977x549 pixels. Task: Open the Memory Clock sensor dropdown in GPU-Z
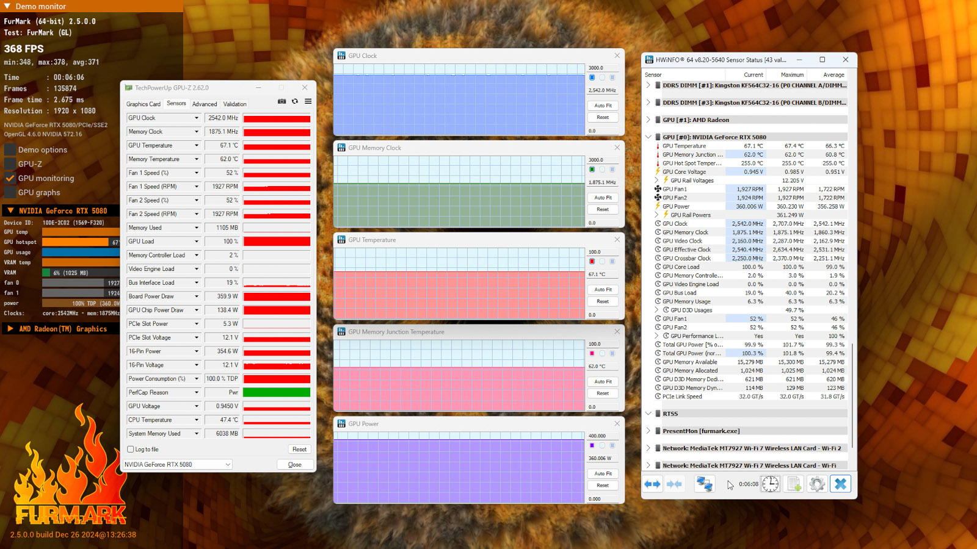point(197,132)
